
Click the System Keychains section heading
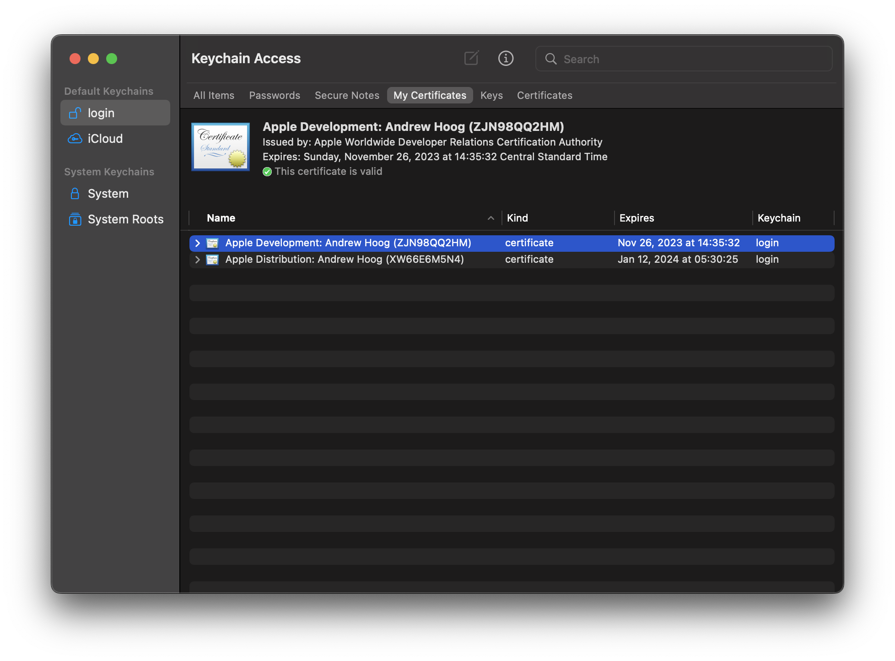coord(109,172)
